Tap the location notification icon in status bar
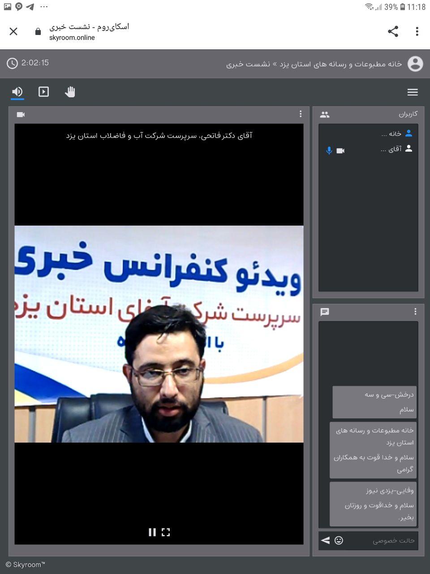The height and width of the screenshot is (574, 430). coord(19,7)
